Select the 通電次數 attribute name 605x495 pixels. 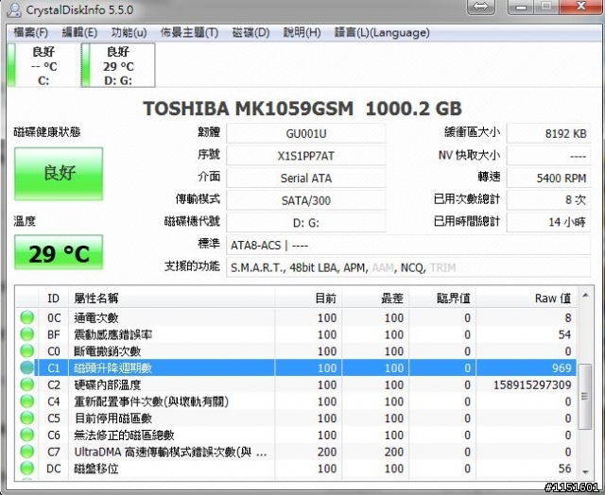click(x=96, y=318)
